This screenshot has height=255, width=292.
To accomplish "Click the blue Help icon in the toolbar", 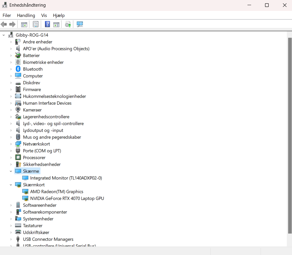I will [x=47, y=24].
